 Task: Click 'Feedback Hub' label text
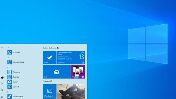tap(18, 97)
